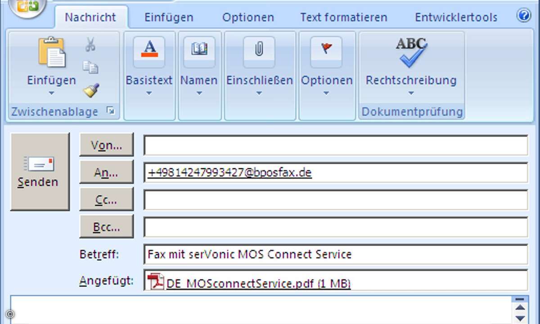The height and width of the screenshot is (324, 540).
Task: Click the Angefügt: label
Action: 107,281
